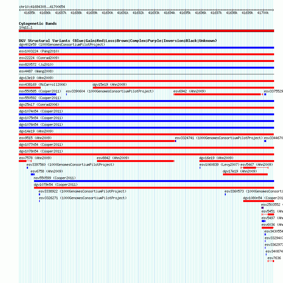
Task: Click the thin black esv4487 variant line
Action: click(146, 74)
